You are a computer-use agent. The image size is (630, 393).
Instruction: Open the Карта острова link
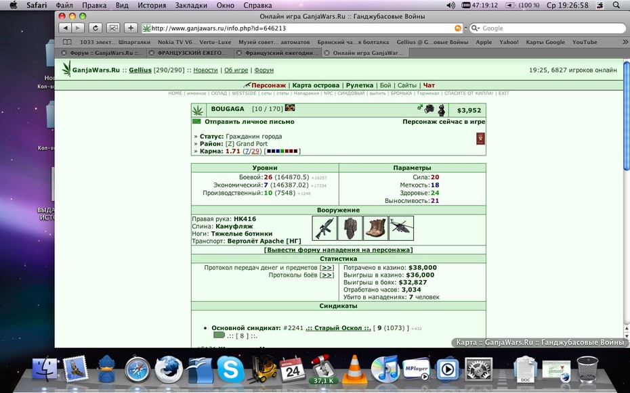click(316, 85)
